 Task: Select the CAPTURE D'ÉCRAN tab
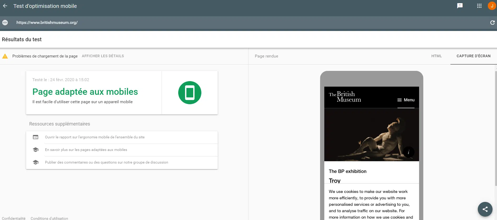(x=473, y=56)
